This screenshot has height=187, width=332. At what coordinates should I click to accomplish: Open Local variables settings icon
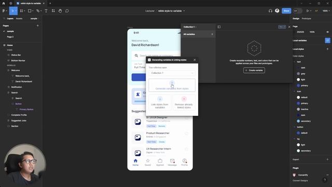(x=327, y=41)
